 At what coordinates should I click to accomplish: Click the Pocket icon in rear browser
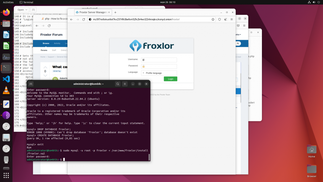coord(238,26)
